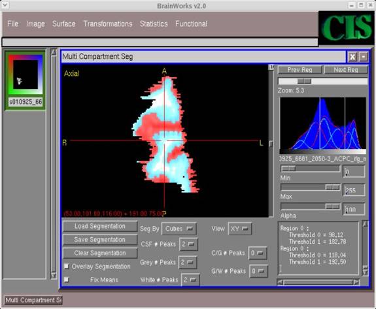Open the Statistics menu
This screenshot has height=309, width=376.
tap(154, 24)
